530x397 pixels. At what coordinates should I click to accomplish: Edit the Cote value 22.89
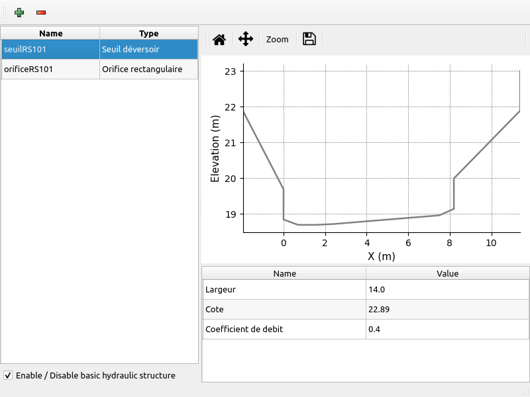coord(447,309)
